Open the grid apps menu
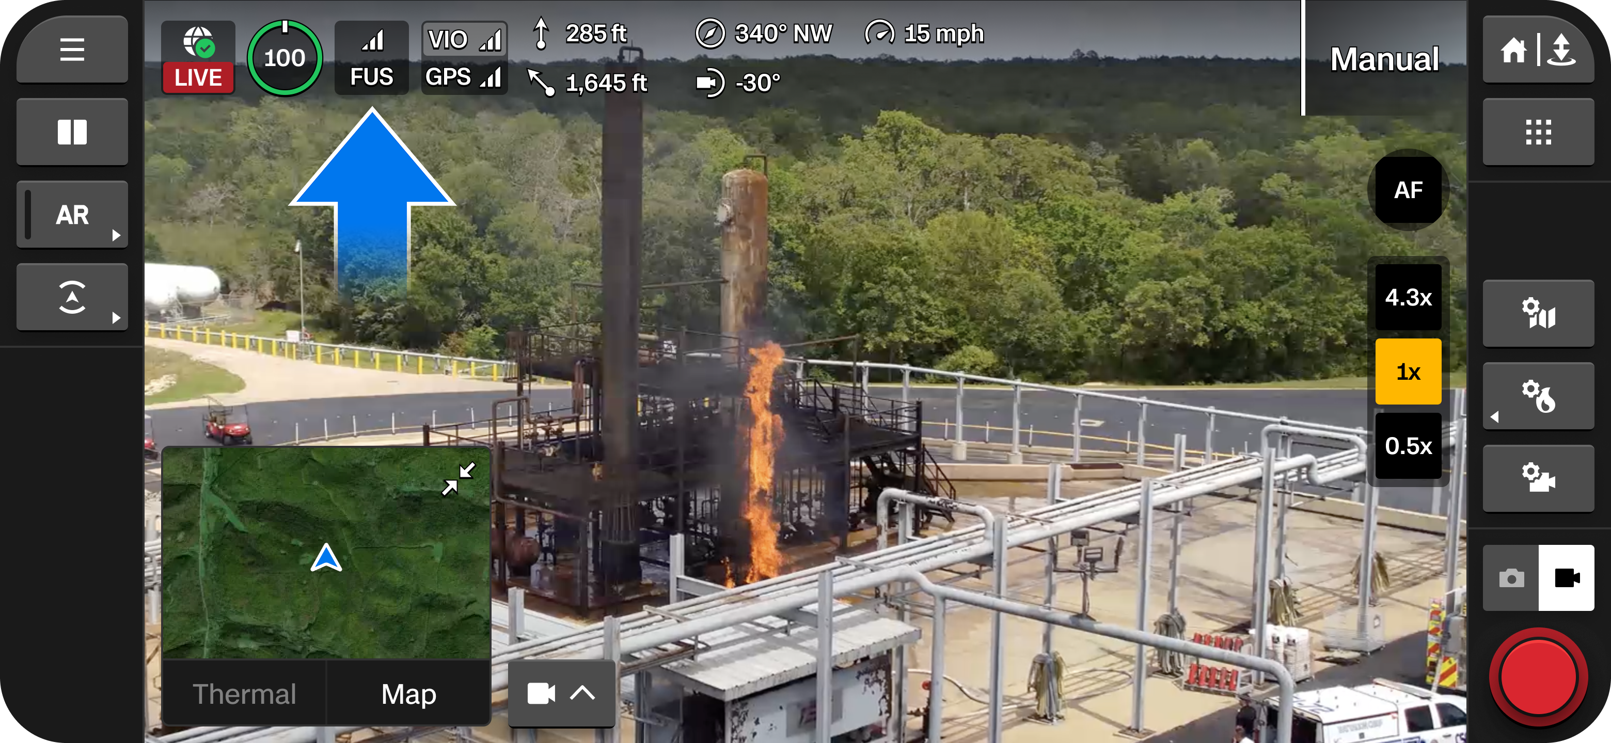This screenshot has width=1611, height=743. click(1538, 132)
